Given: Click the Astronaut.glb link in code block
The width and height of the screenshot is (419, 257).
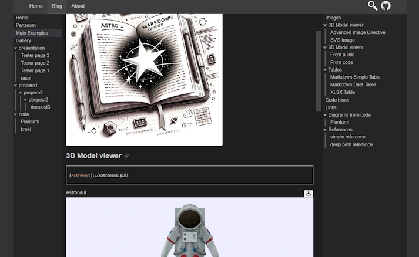Looking at the screenshot, I should pos(110,175).
